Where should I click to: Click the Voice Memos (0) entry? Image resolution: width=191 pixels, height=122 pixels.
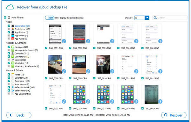[x=22, y=84]
